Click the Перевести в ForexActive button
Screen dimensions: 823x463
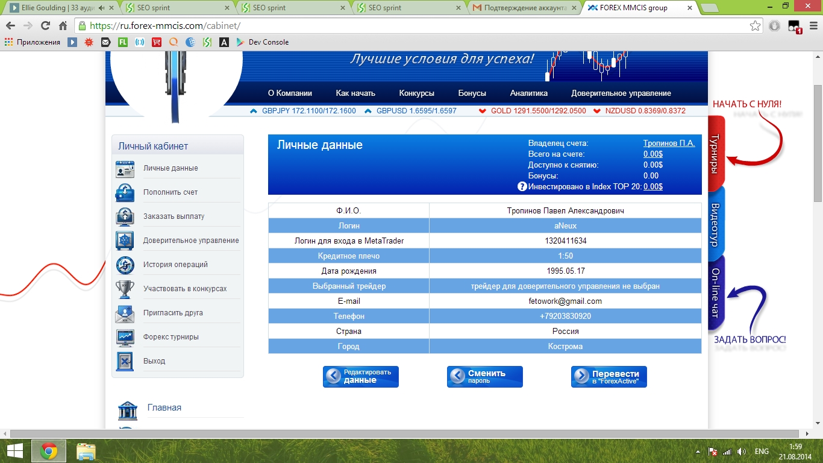pyautogui.click(x=609, y=377)
